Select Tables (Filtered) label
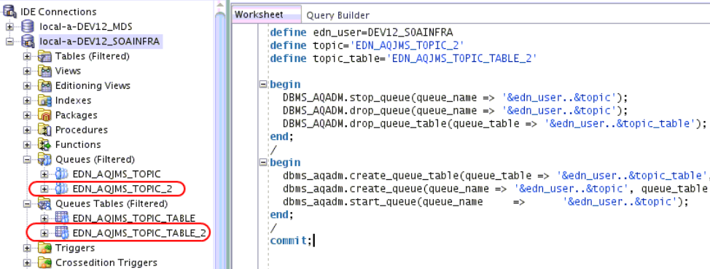The height and width of the screenshot is (269, 710). 93,57
